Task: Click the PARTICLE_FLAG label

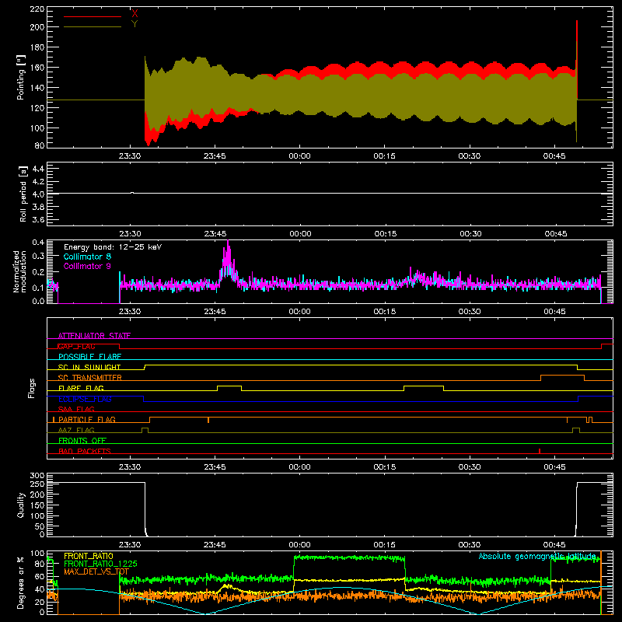Action: click(87, 419)
